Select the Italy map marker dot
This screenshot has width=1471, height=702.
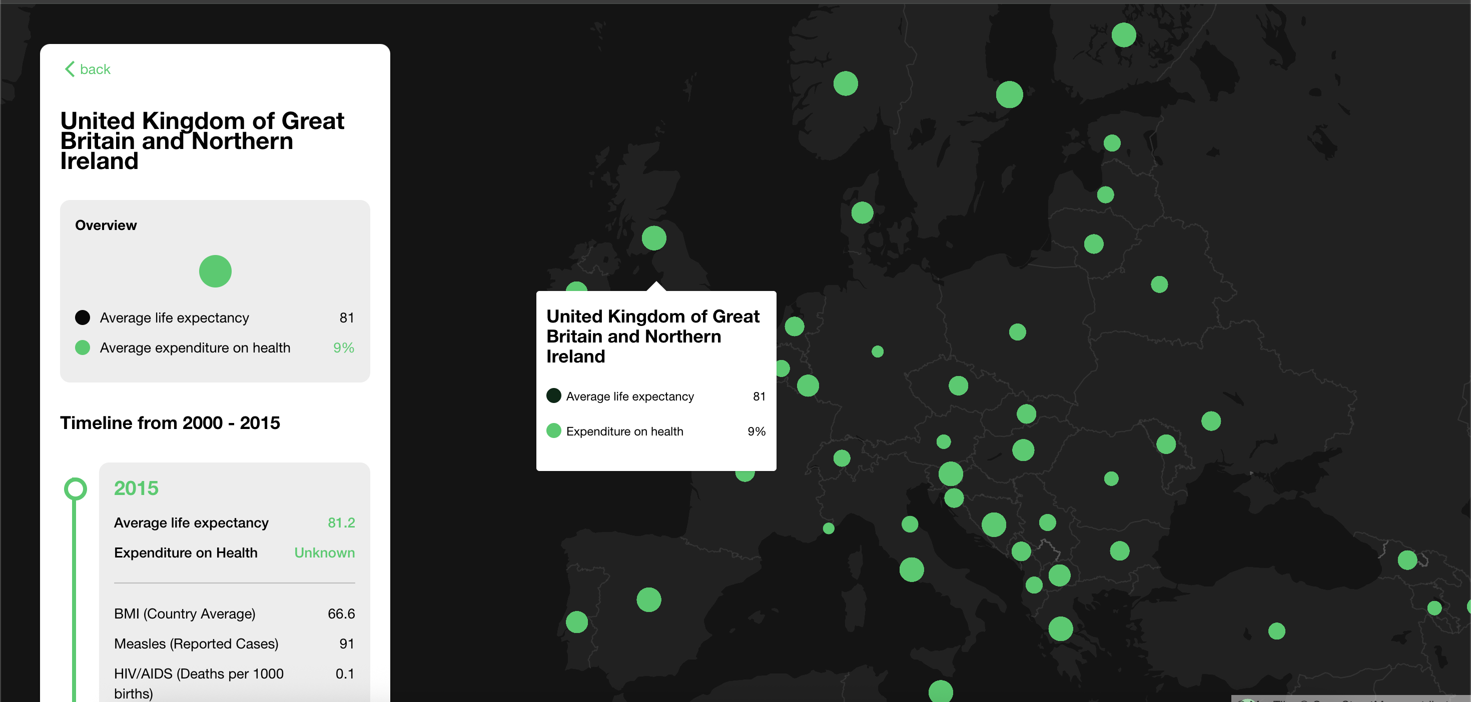click(912, 569)
